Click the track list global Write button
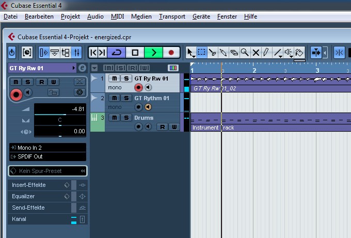 pyautogui.click(x=145, y=68)
